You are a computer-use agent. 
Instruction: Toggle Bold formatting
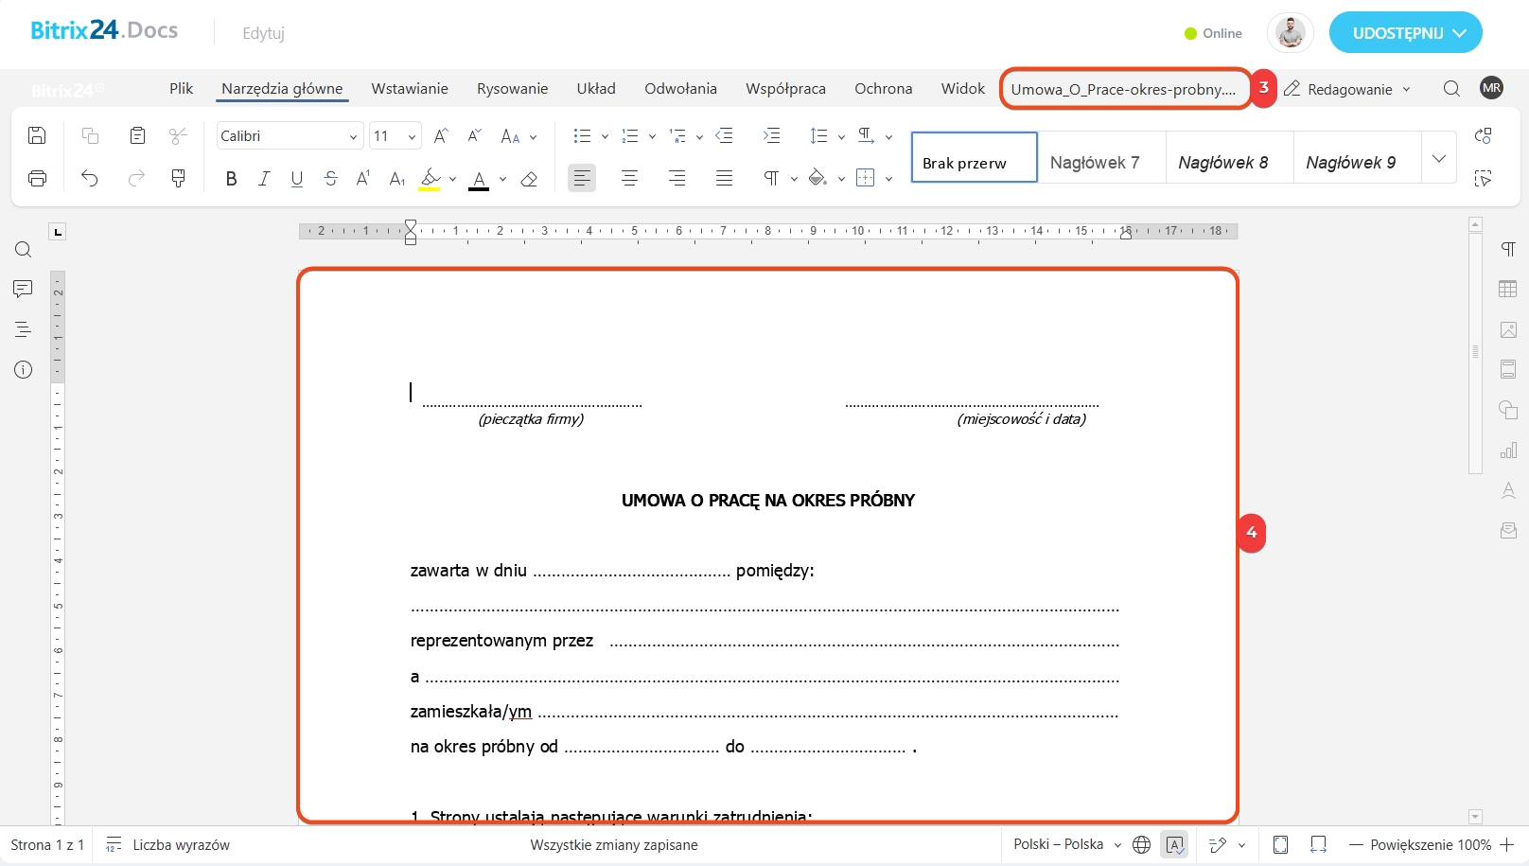pyautogui.click(x=231, y=178)
